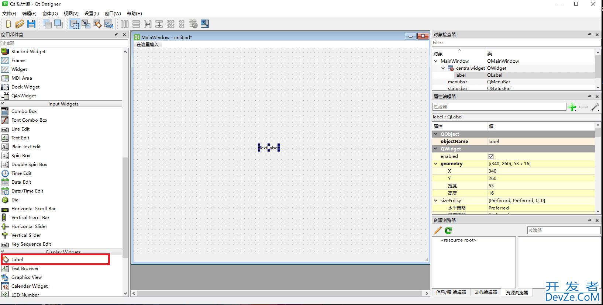Click edit resources pencil icon

coord(438,231)
